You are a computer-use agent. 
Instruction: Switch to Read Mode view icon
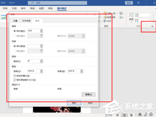click(x=117, y=115)
